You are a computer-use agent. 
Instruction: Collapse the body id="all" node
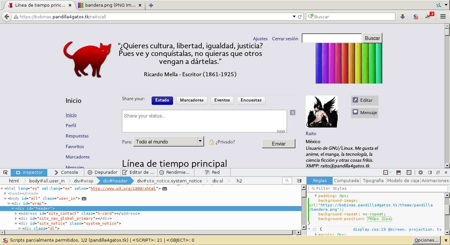click(x=5, y=198)
